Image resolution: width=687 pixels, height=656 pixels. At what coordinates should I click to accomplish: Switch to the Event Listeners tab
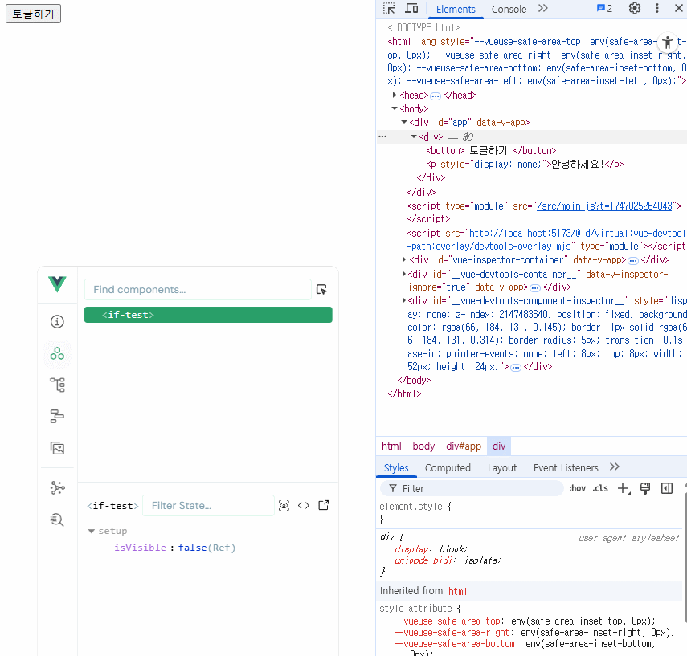pyautogui.click(x=566, y=467)
